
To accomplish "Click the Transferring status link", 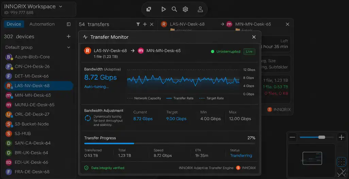I will pos(241,156).
